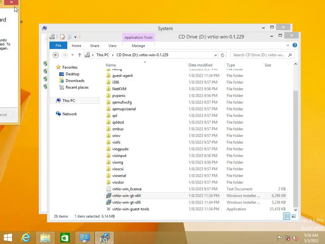Select the Application Tools contextual tab
The width and height of the screenshot is (325, 244).
point(138,37)
